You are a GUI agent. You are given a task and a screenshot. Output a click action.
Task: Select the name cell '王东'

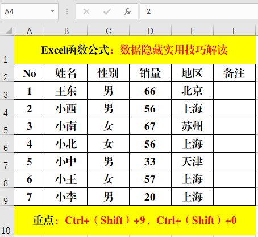pos(66,91)
